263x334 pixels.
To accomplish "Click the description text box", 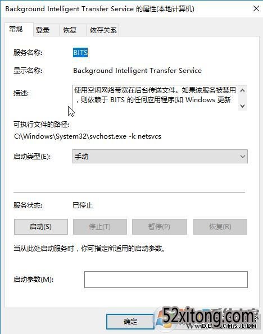I will tap(155, 98).
